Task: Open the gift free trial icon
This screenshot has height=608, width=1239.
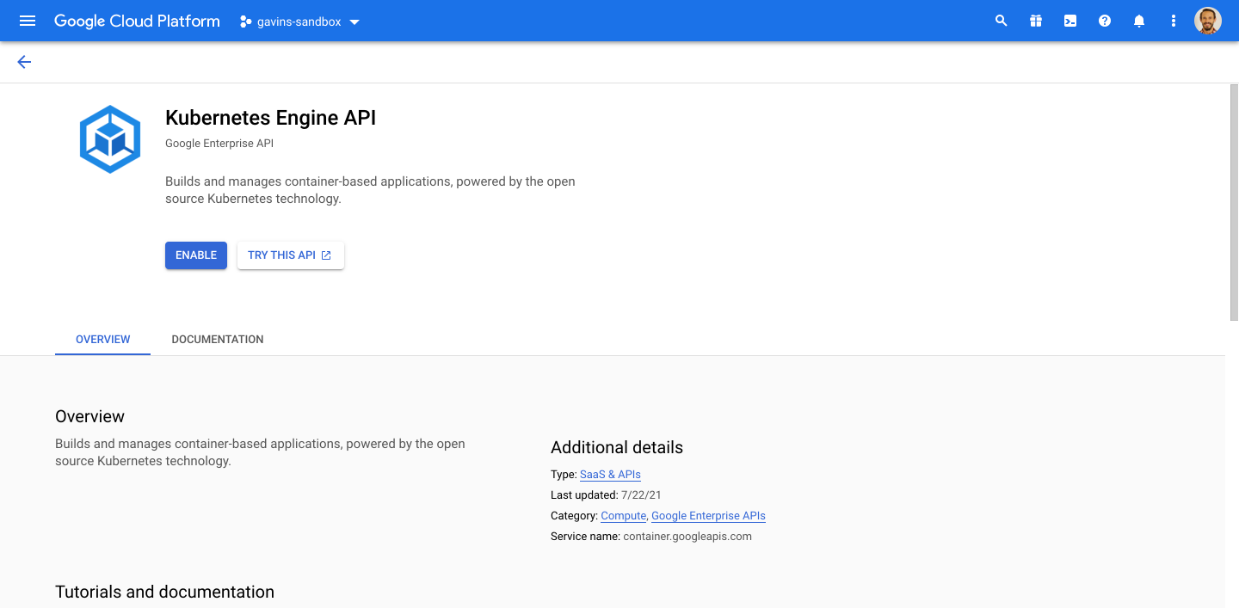Action: click(1035, 21)
